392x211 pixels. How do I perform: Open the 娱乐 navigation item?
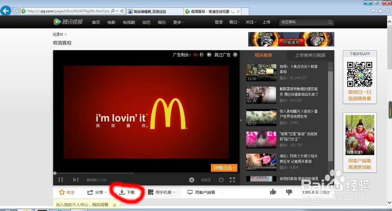pos(162,22)
